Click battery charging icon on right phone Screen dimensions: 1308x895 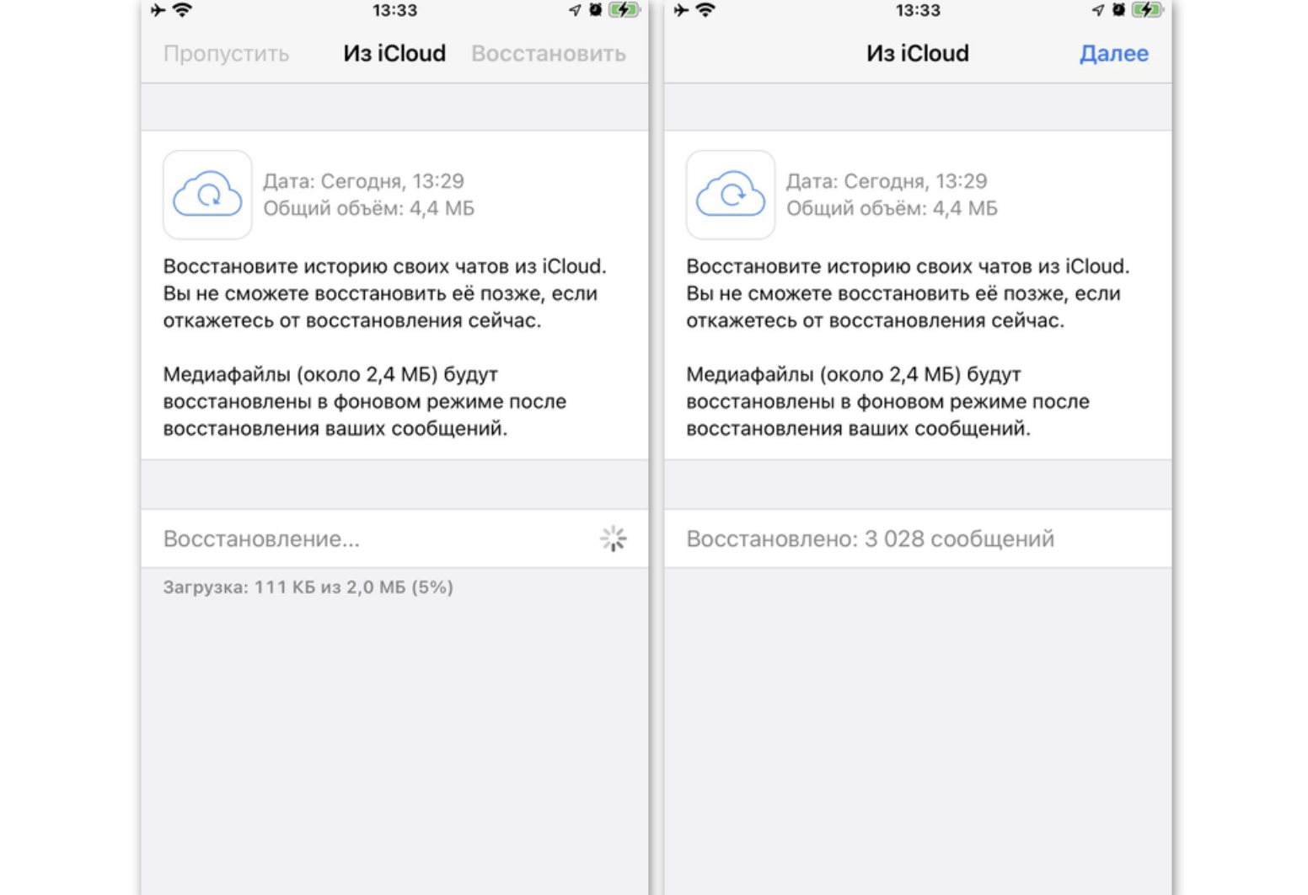point(1147,10)
